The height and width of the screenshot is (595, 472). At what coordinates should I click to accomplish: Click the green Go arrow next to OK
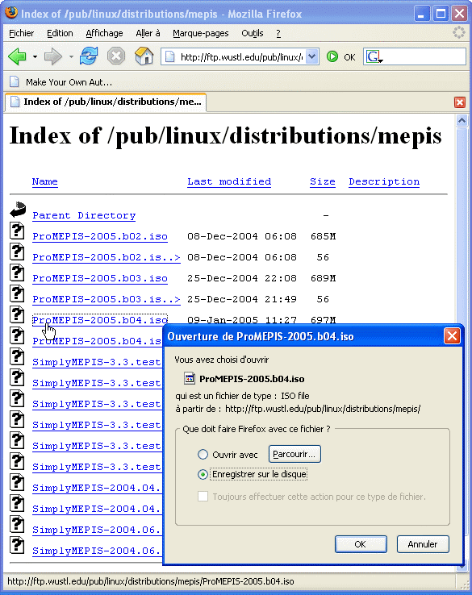coord(332,57)
